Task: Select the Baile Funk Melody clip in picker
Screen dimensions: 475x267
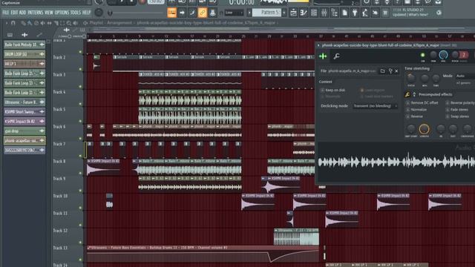Action: pos(24,44)
